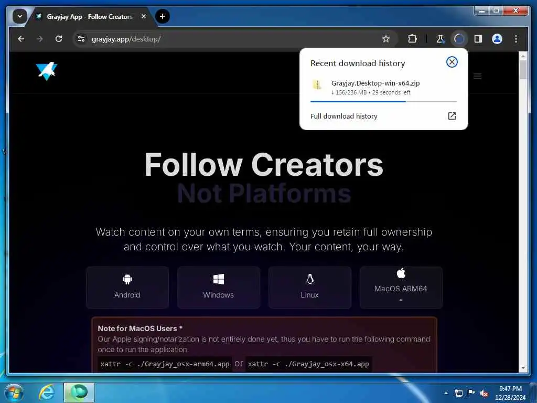537x403 pixels.
Task: Launch Internet Explorer from taskbar
Action: [x=47, y=393]
